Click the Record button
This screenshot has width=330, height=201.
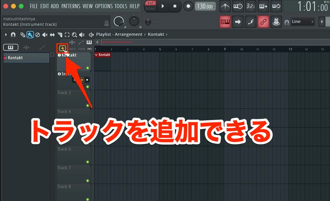click(x=188, y=6)
